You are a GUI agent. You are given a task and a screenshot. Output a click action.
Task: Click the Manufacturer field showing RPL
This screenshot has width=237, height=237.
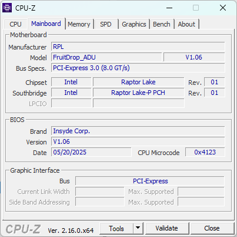138,47
